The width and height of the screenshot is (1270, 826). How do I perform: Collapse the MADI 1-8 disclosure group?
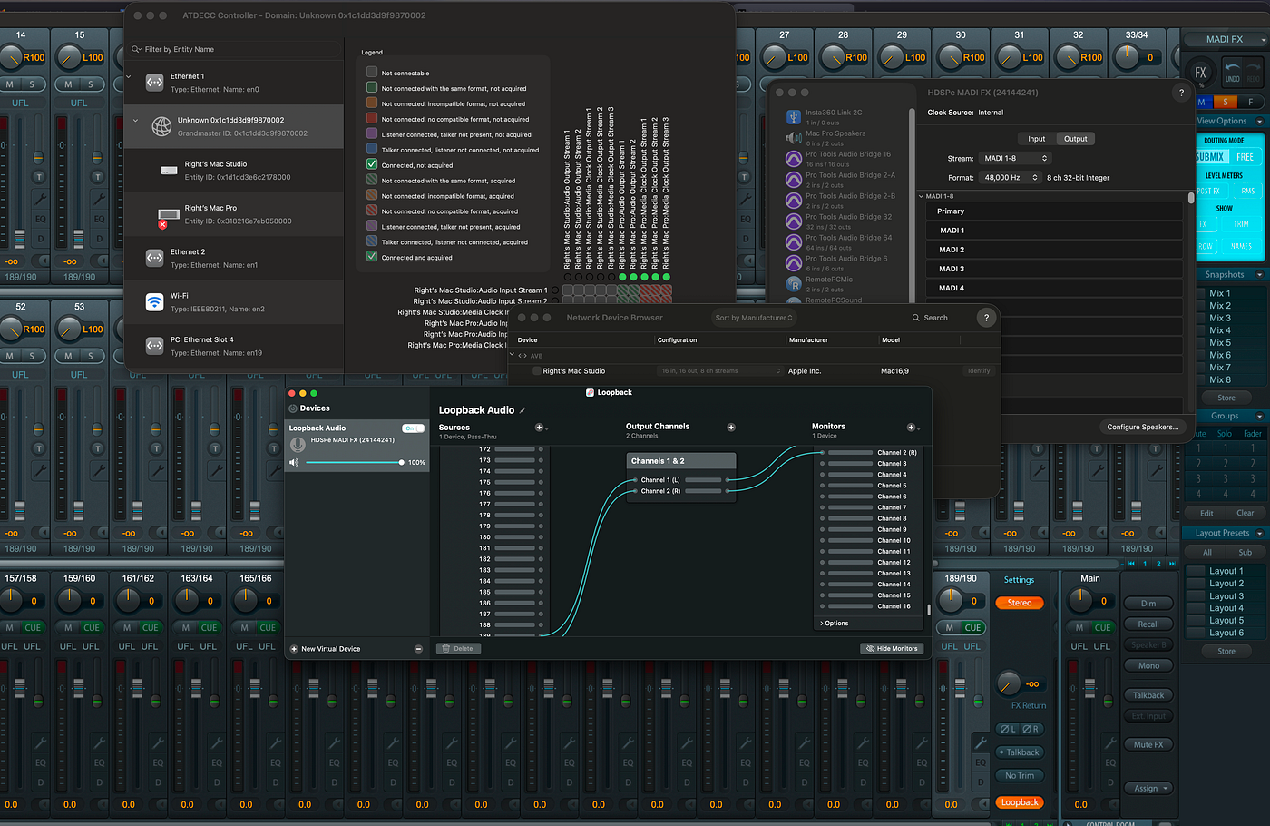pos(922,196)
